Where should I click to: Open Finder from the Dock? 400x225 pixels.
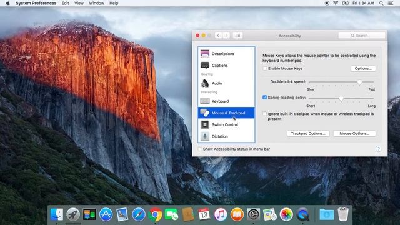tap(57, 214)
